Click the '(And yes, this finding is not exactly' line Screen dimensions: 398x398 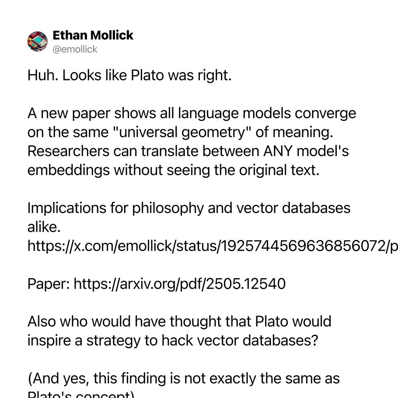[x=183, y=378]
